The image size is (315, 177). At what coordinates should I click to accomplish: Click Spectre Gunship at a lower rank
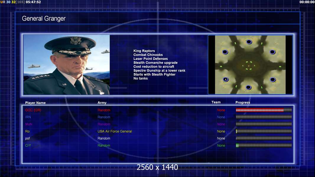tap(159, 71)
